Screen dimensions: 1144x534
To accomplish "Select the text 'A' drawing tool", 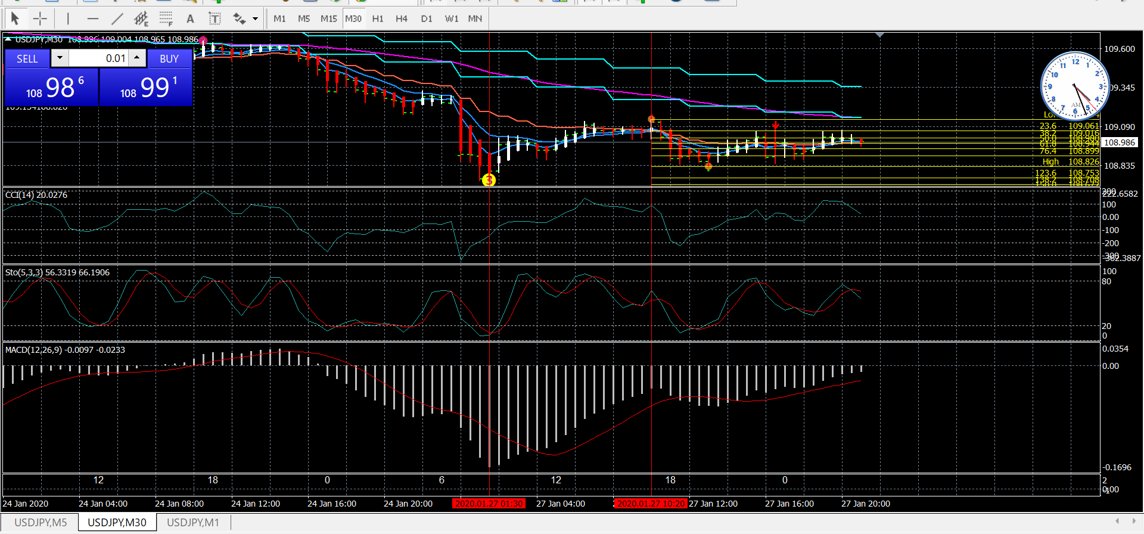I will tap(190, 18).
